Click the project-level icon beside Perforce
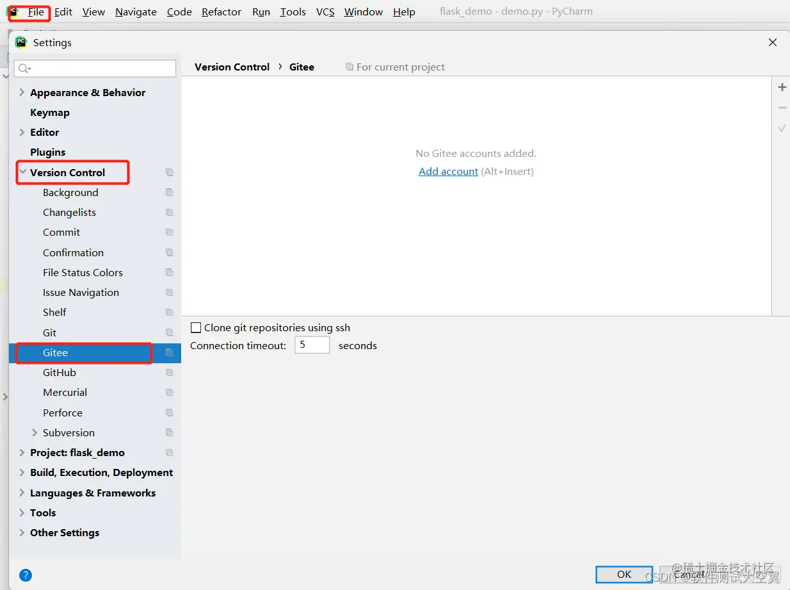The width and height of the screenshot is (790, 590). [169, 413]
